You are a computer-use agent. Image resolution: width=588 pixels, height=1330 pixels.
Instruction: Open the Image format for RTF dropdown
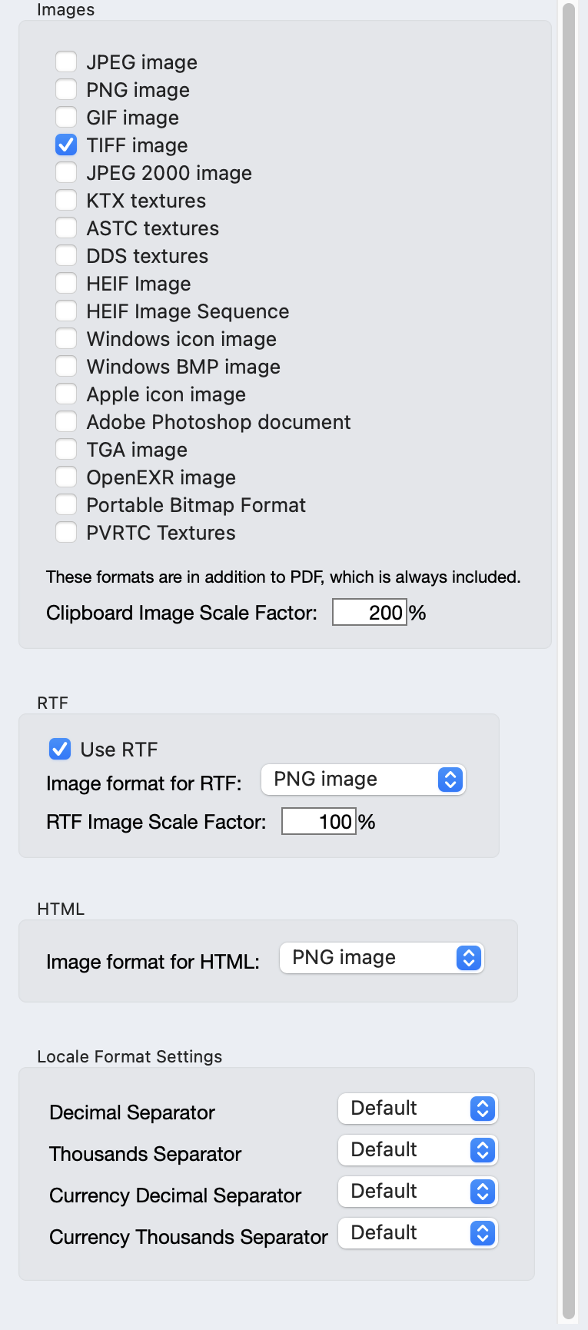[x=363, y=780]
